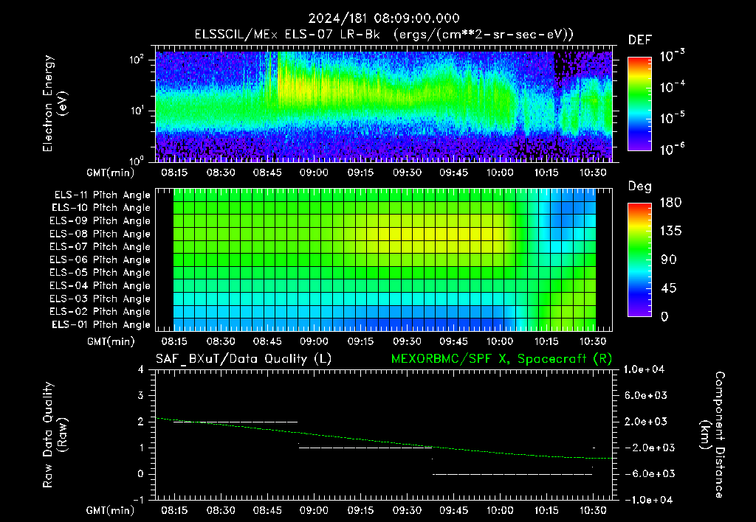Screen dimensions: 756x522
Task: Select the ELS-11 Pitch Angle row label
Action: point(102,195)
